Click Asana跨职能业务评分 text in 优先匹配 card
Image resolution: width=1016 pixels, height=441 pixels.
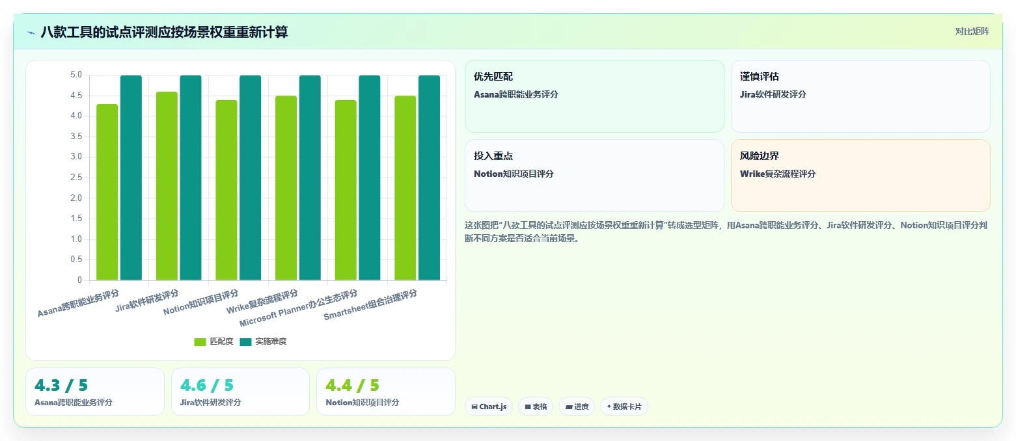(x=516, y=94)
